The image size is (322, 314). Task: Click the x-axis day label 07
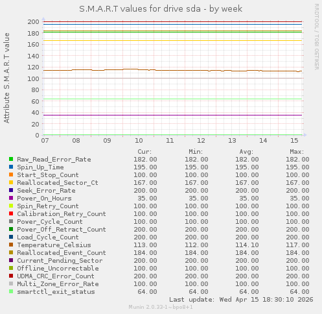[45, 141]
